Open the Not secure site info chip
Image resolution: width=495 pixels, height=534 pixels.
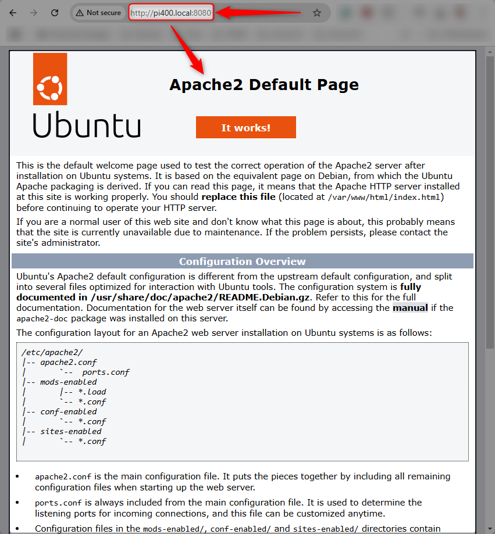pyautogui.click(x=98, y=13)
